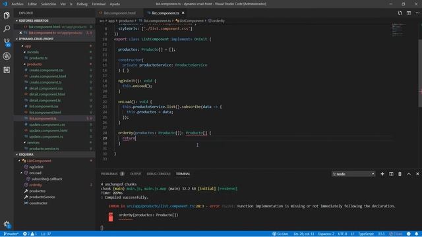Open the Explorer view in activity bar

coord(7,15)
